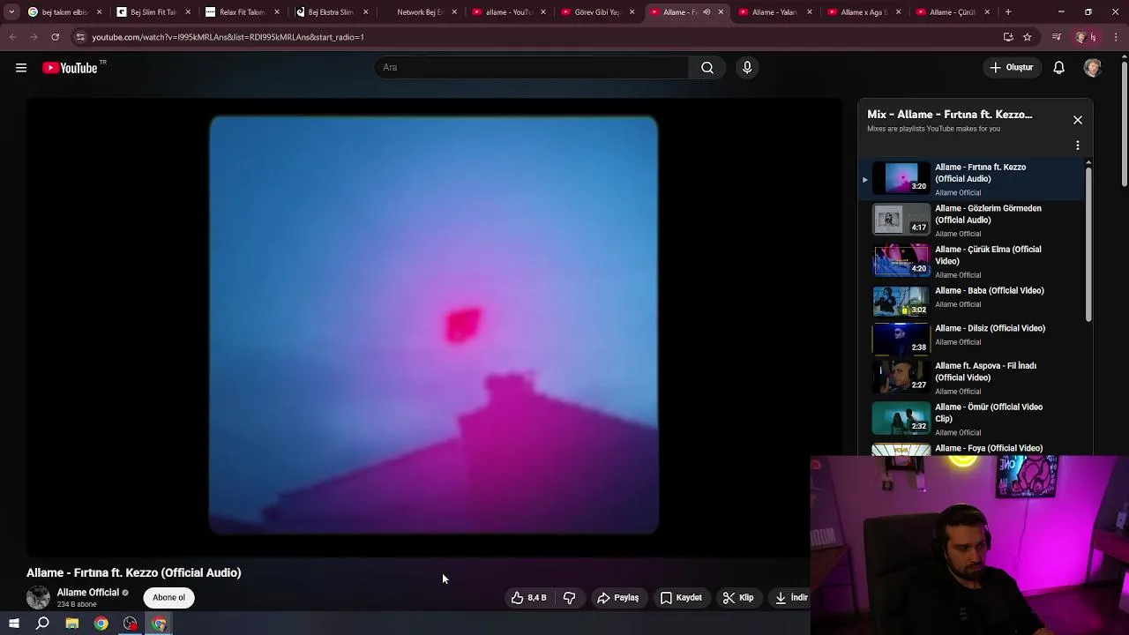Switch to the 'Bej Ekstra Slim' tab

tap(330, 12)
